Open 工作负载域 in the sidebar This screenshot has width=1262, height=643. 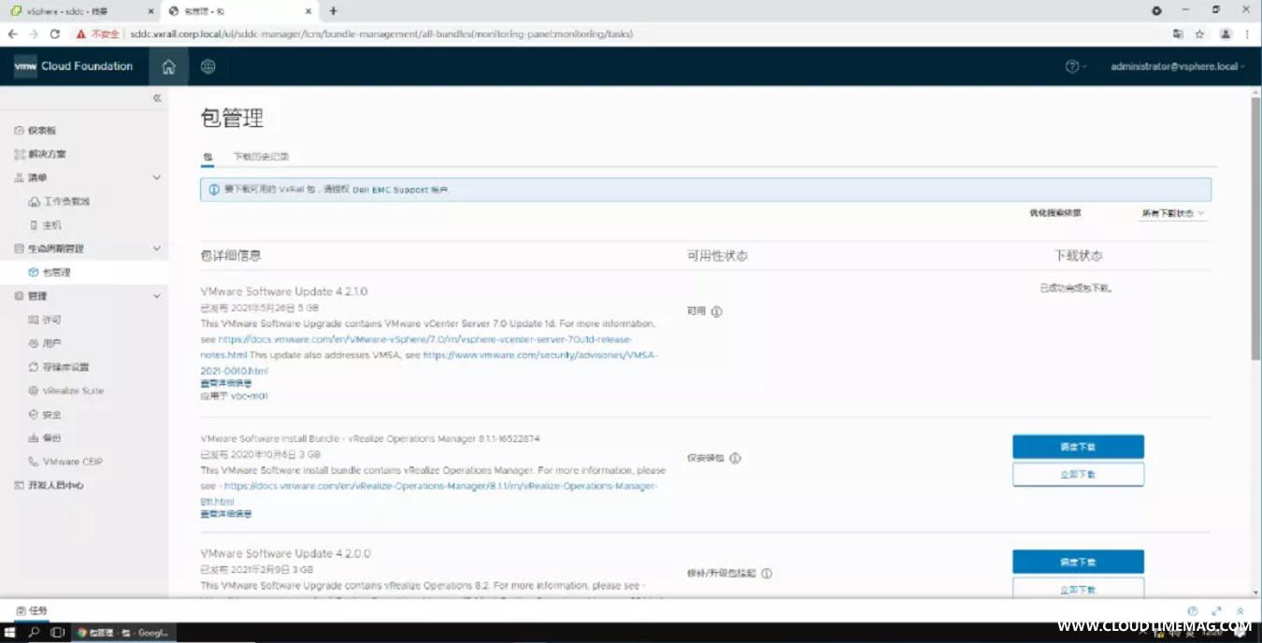[66, 202]
